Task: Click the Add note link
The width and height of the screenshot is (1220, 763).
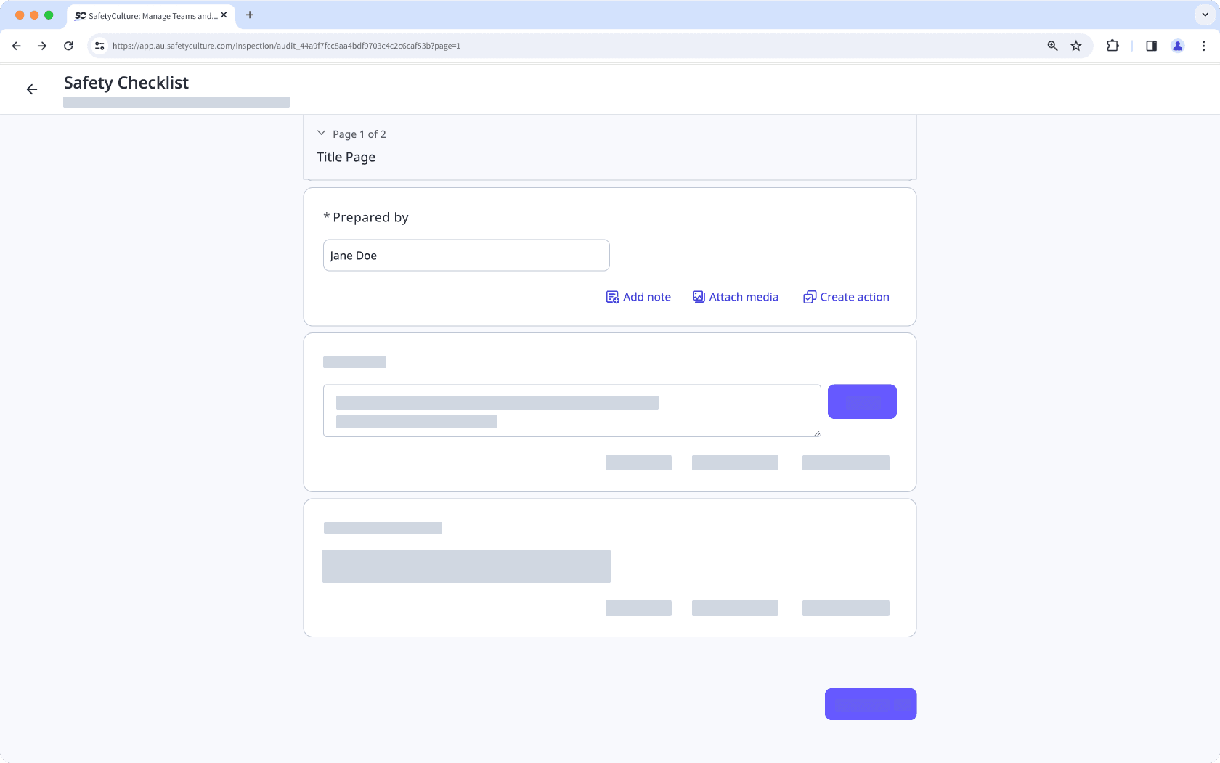Action: [x=646, y=297]
